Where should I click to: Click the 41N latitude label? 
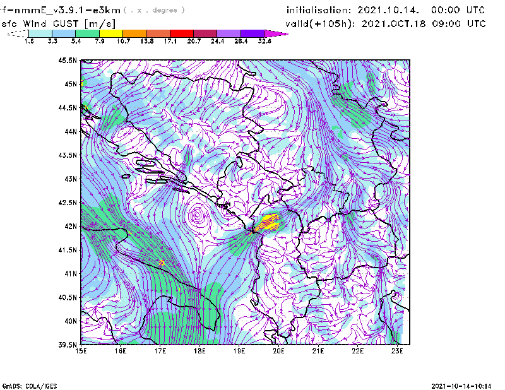coord(71,274)
